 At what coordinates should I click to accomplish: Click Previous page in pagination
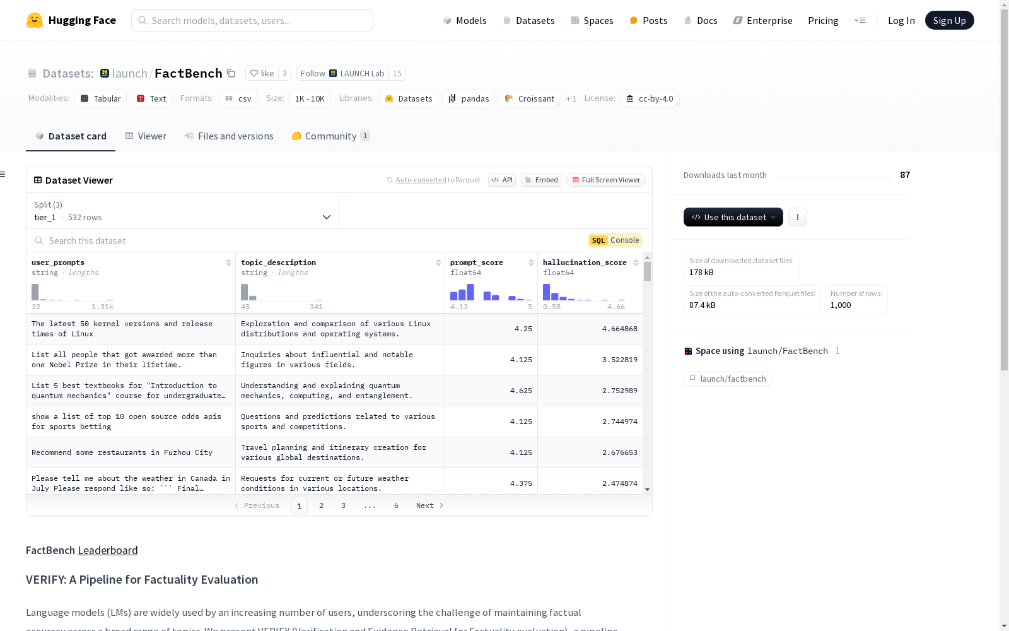[257, 505]
